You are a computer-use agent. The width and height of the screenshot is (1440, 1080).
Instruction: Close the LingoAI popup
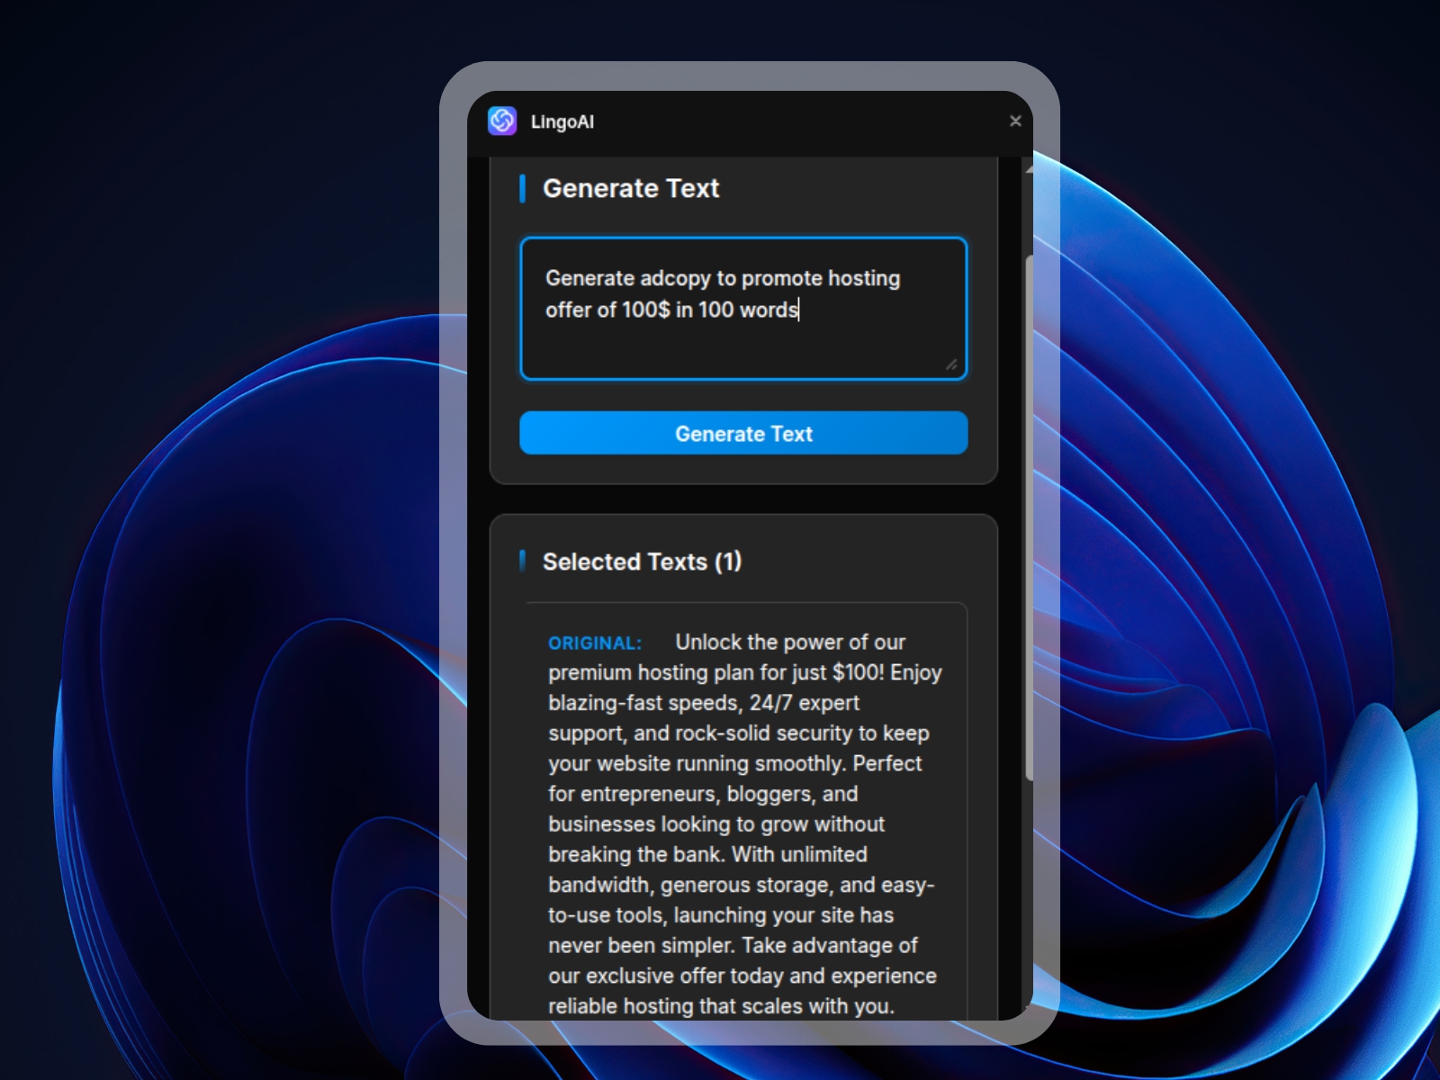[1016, 121]
